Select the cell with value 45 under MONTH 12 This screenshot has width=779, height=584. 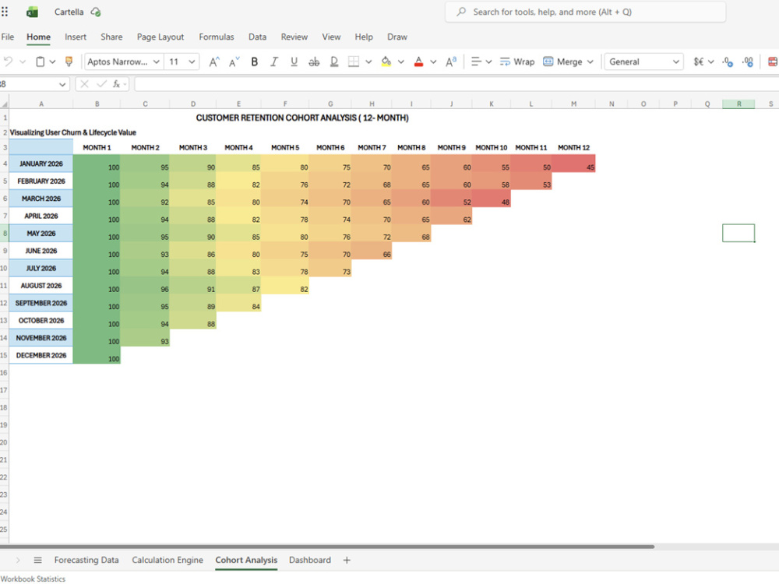click(x=573, y=164)
